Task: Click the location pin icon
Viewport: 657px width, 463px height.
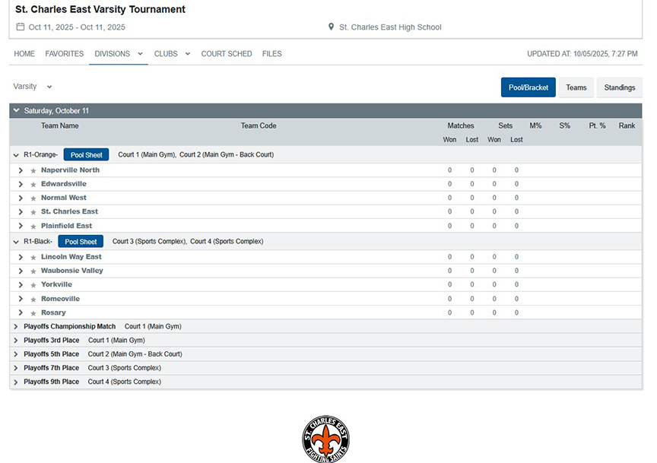Action: coord(331,27)
